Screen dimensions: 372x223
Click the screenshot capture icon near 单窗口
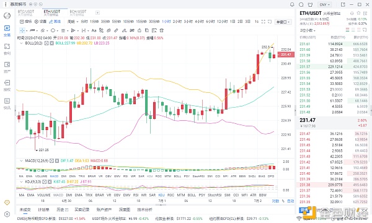270,22
